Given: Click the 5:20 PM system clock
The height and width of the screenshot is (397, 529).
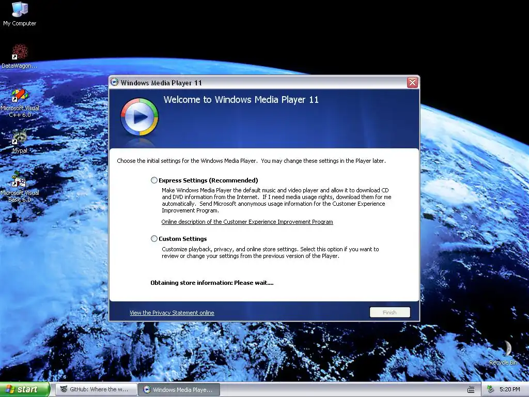Looking at the screenshot, I should (509, 389).
